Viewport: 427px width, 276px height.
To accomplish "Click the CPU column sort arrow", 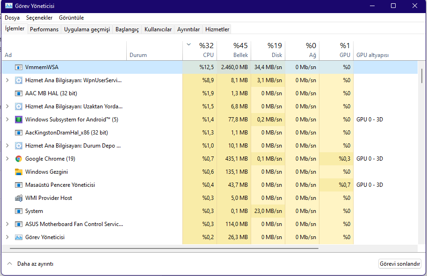I will click(x=189, y=44).
